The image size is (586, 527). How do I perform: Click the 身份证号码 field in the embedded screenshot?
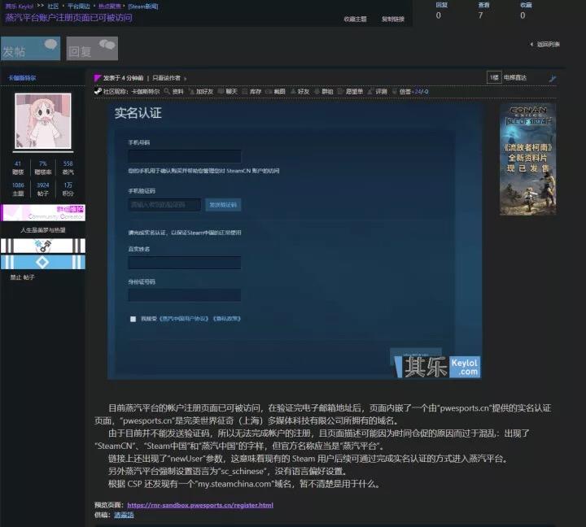(x=185, y=295)
